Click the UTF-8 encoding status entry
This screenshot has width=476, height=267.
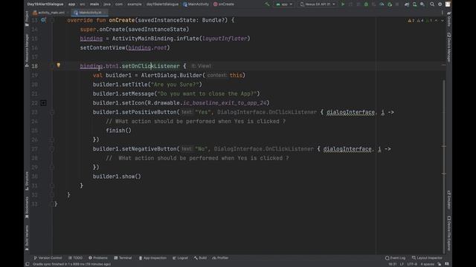[411, 264]
